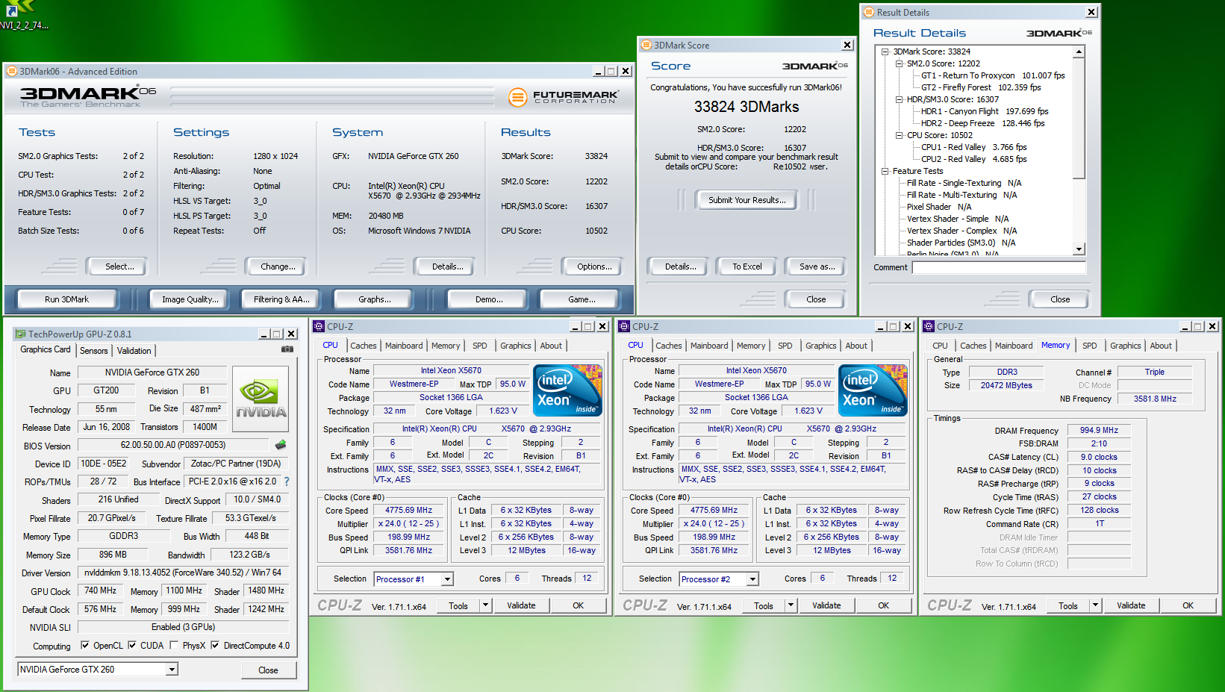Open Graphics tab in Processor #1 CPU-Z

click(x=516, y=346)
